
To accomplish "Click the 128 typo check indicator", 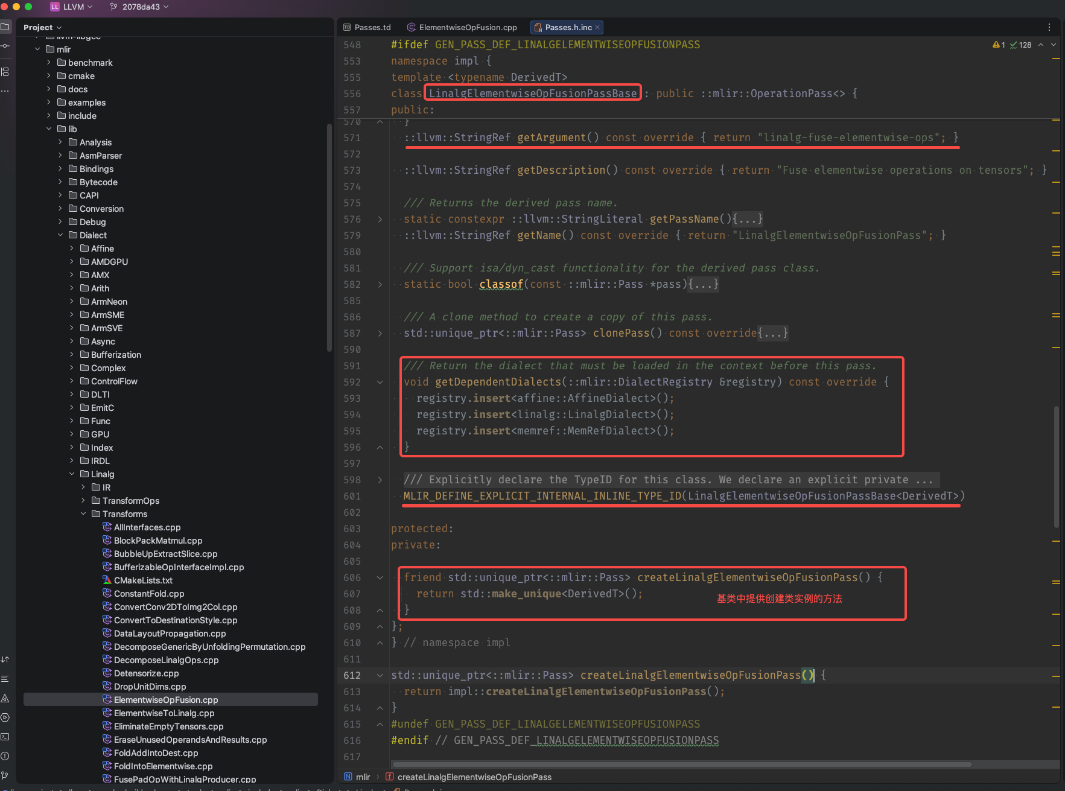I will pyautogui.click(x=1021, y=45).
